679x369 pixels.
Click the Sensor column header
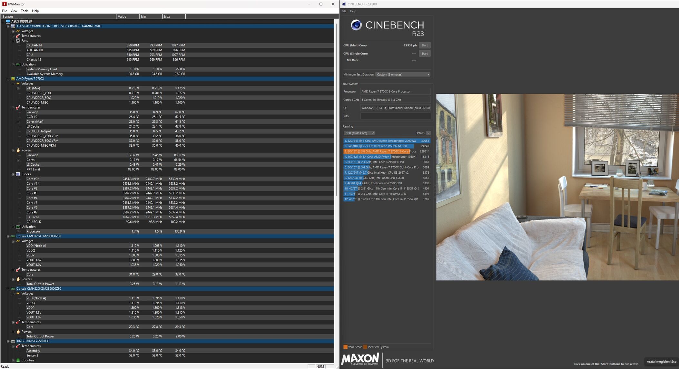pyautogui.click(x=58, y=16)
